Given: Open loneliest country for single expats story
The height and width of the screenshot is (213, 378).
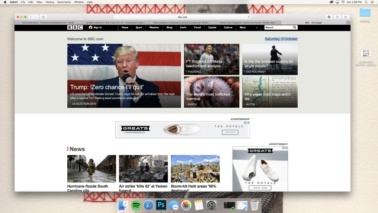Looking at the screenshot, I should pyautogui.click(x=269, y=64).
